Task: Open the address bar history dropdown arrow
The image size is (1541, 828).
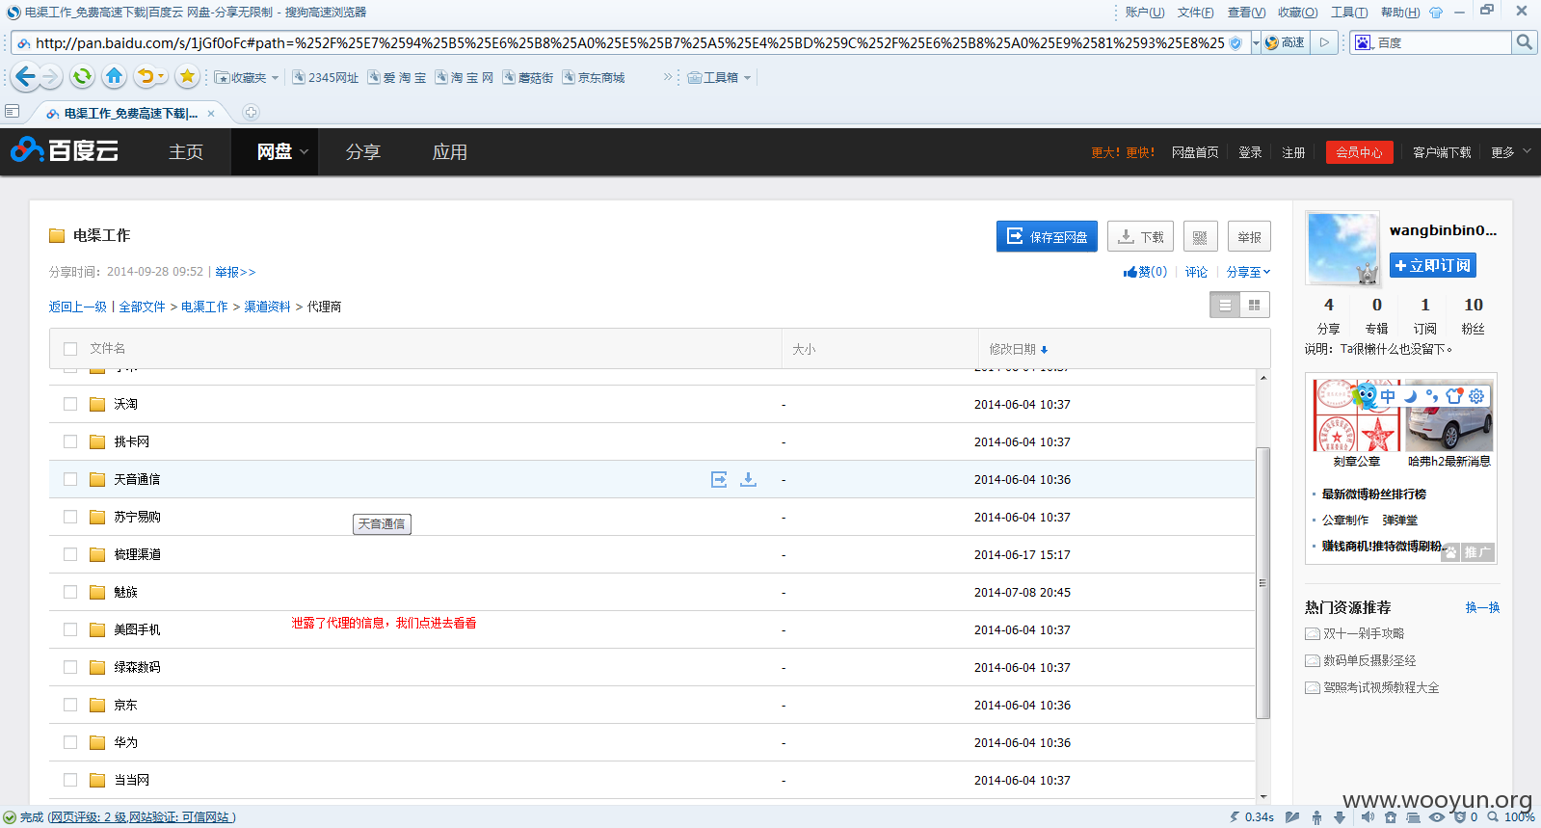Action: pos(1256,42)
